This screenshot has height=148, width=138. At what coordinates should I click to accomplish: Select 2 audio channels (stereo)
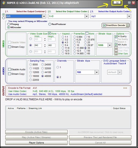[58, 77]
